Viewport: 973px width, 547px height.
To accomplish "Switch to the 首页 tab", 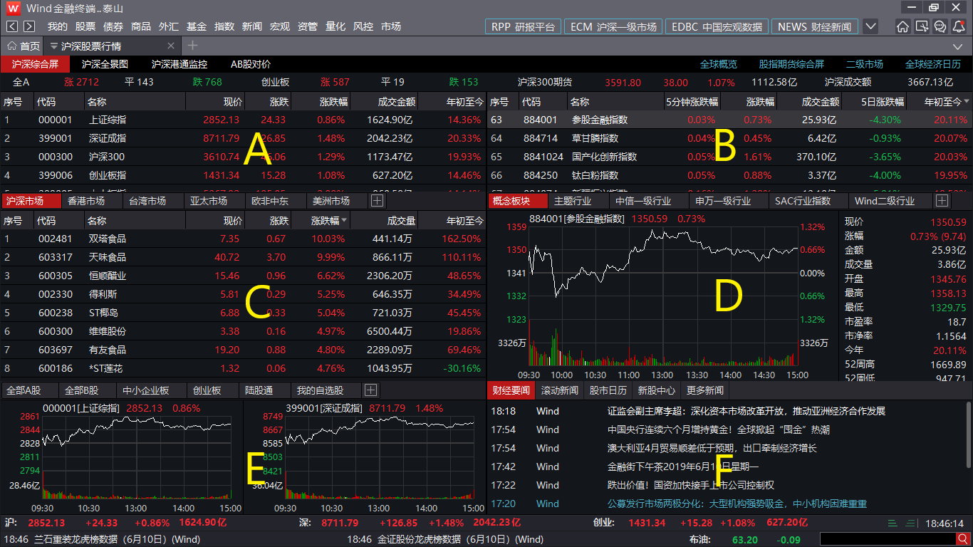I will 24,46.
